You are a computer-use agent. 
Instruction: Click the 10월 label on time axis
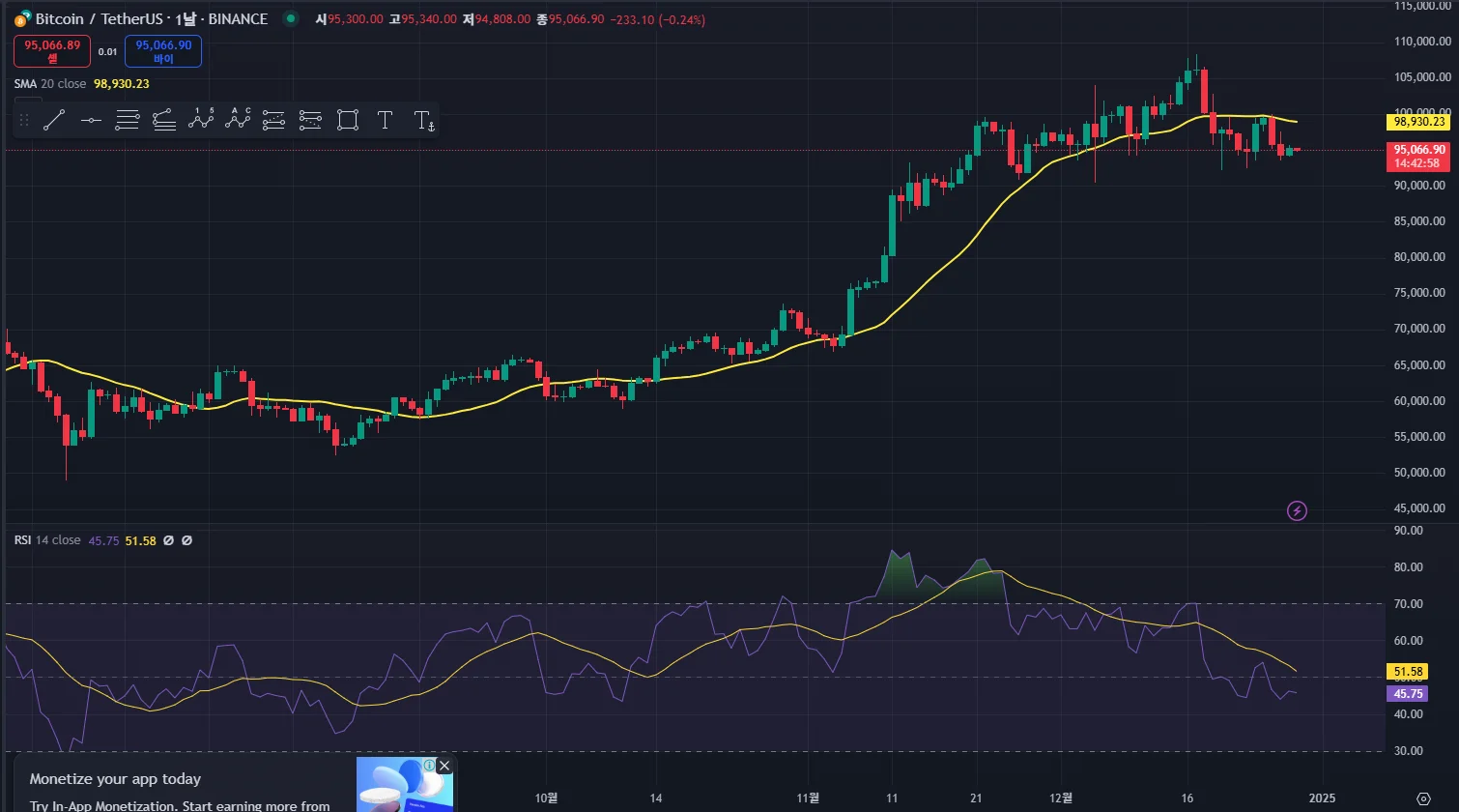tap(546, 797)
